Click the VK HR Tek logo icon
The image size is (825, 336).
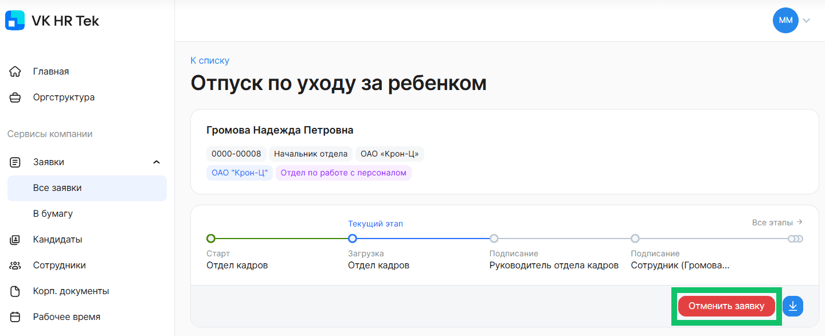pyautogui.click(x=15, y=21)
